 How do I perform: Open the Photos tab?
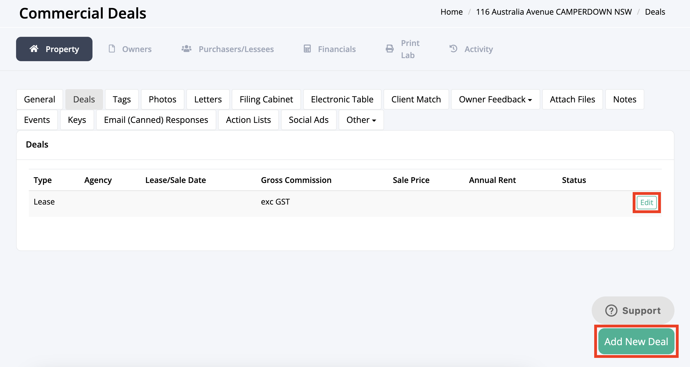tap(163, 99)
